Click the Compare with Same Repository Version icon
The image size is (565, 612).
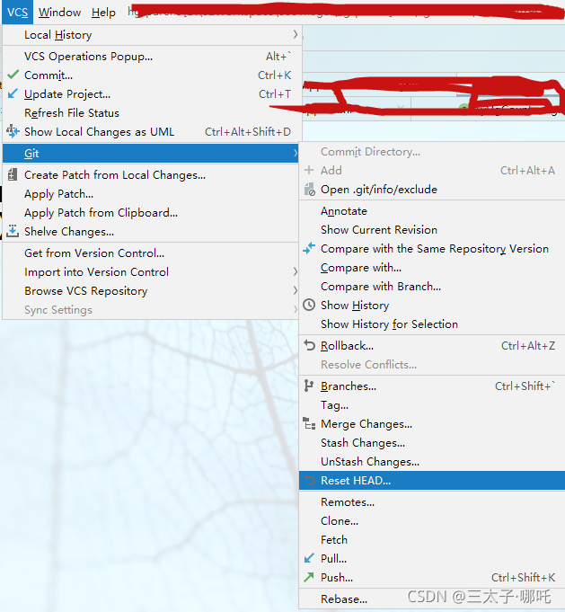click(x=309, y=248)
